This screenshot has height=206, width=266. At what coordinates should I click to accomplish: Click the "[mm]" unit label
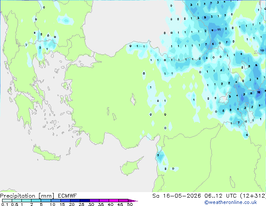[x=46, y=196]
